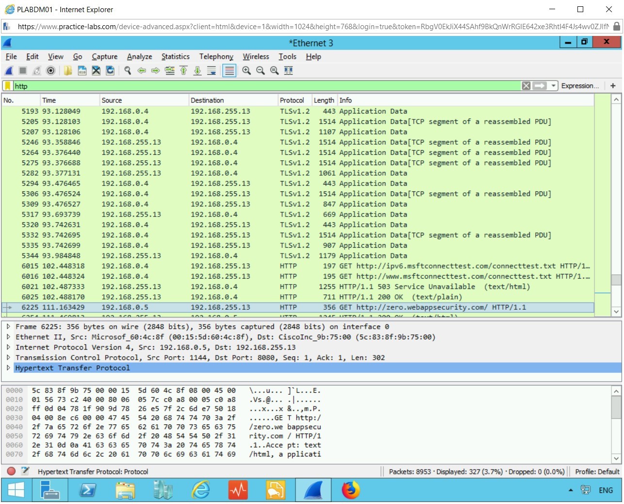The height and width of the screenshot is (504, 624).
Task: Apply the display filter arrow
Action: click(540, 86)
